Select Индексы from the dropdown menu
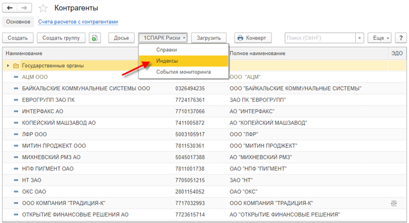The width and height of the screenshot is (409, 223). pyautogui.click(x=167, y=61)
